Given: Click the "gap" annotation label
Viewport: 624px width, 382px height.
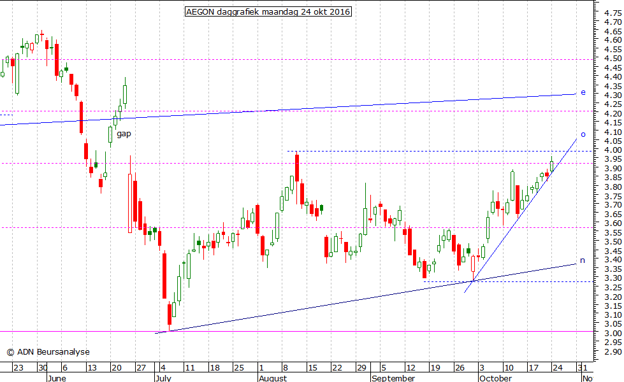Looking at the screenshot, I should click(124, 134).
